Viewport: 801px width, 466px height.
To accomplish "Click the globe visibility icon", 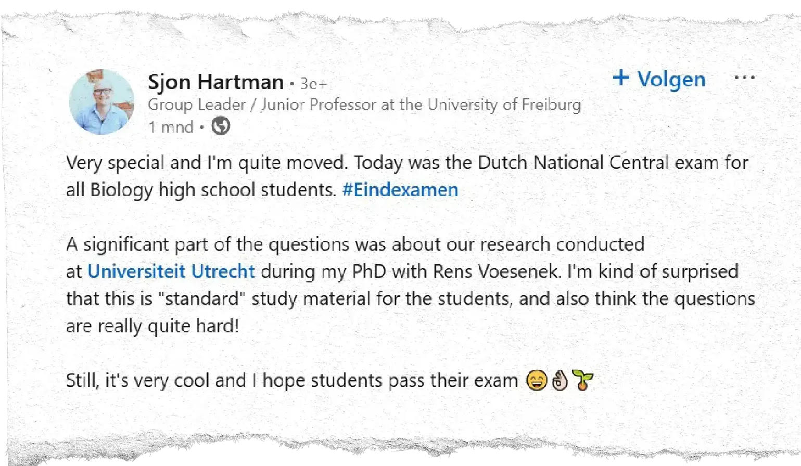I will coord(221,126).
